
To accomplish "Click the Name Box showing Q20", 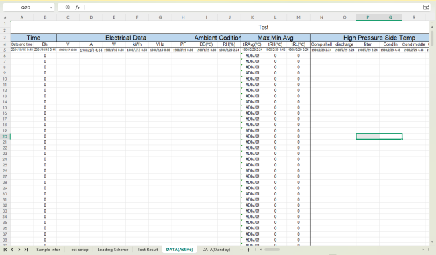I will click(25, 7).
